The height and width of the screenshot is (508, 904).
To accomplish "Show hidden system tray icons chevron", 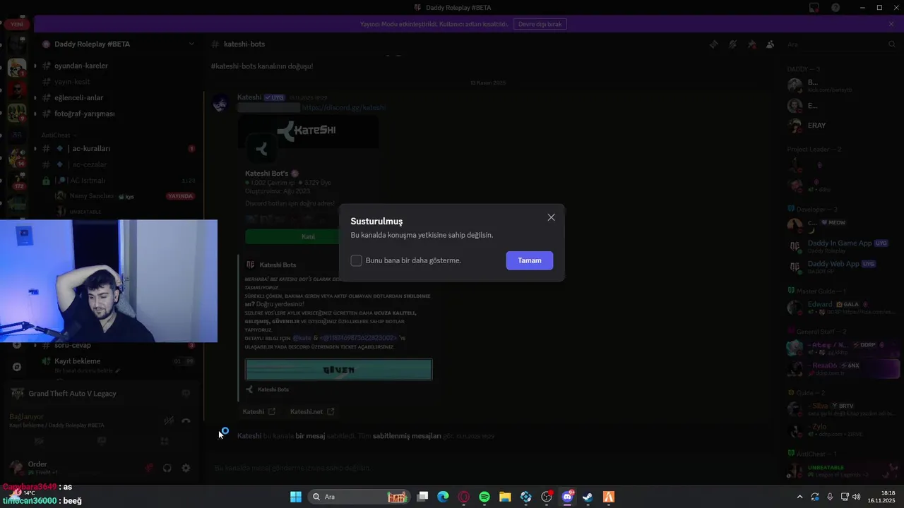I will (800, 497).
